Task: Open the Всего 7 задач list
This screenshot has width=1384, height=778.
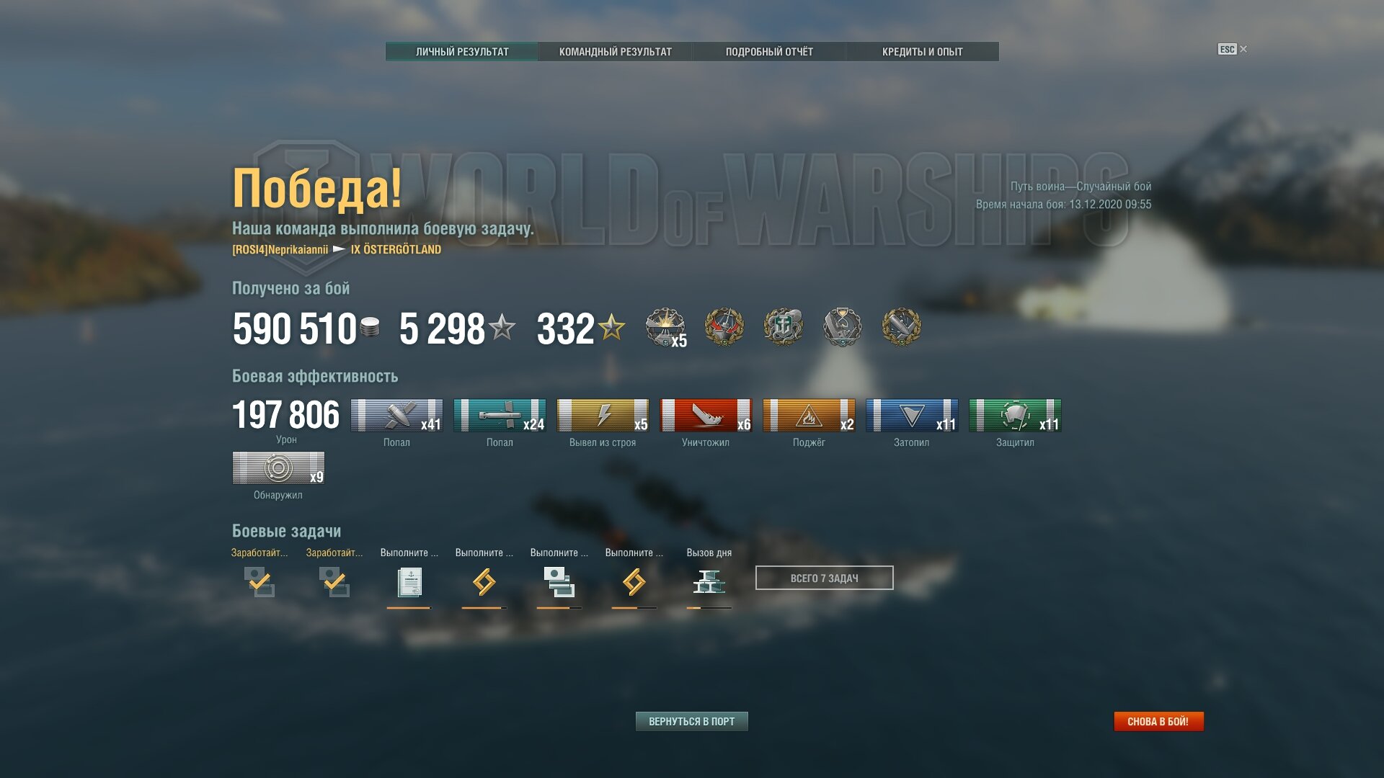Action: (x=824, y=578)
